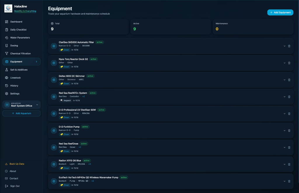Click the Add Aquarium button
The width and height of the screenshot is (299, 193).
point(21,113)
